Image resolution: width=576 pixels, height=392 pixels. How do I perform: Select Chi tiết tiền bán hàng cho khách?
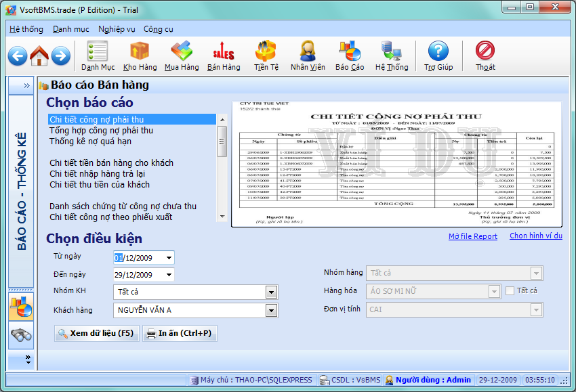pos(132,163)
